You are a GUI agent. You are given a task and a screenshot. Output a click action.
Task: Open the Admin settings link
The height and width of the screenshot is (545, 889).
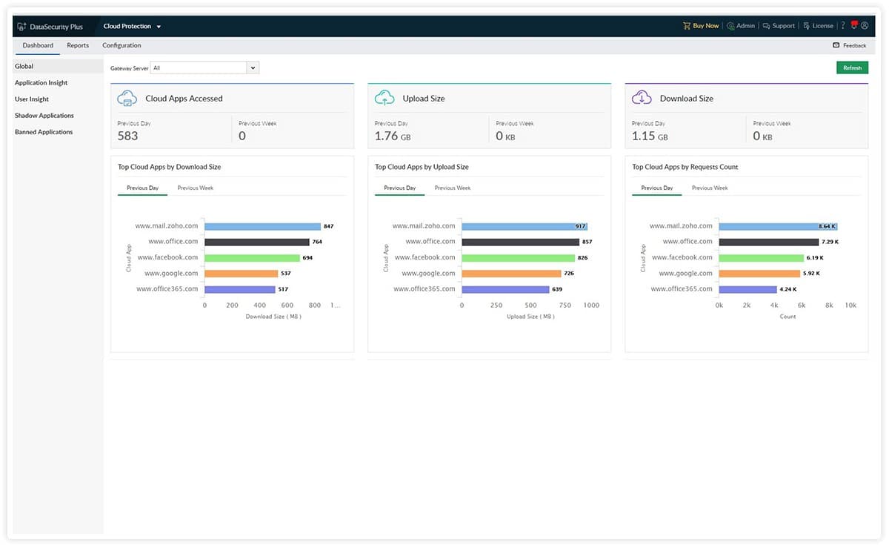(741, 26)
